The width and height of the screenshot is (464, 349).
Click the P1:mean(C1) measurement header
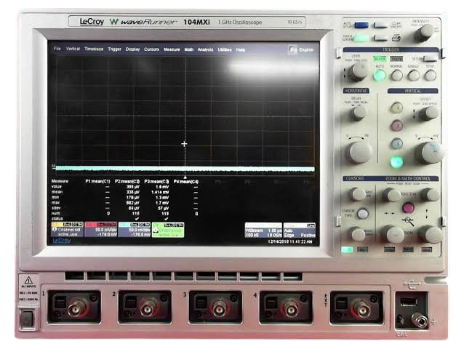click(x=97, y=181)
